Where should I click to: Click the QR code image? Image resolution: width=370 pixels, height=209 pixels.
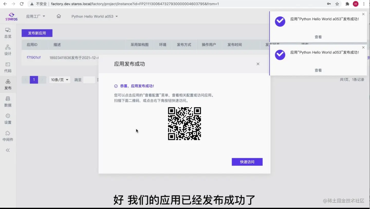point(184,124)
